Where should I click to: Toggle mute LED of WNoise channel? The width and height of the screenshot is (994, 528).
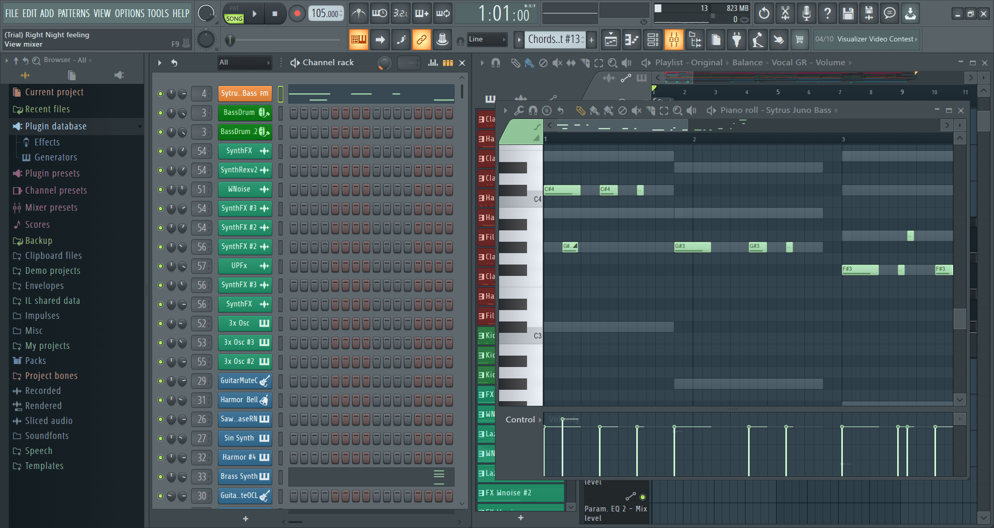160,189
